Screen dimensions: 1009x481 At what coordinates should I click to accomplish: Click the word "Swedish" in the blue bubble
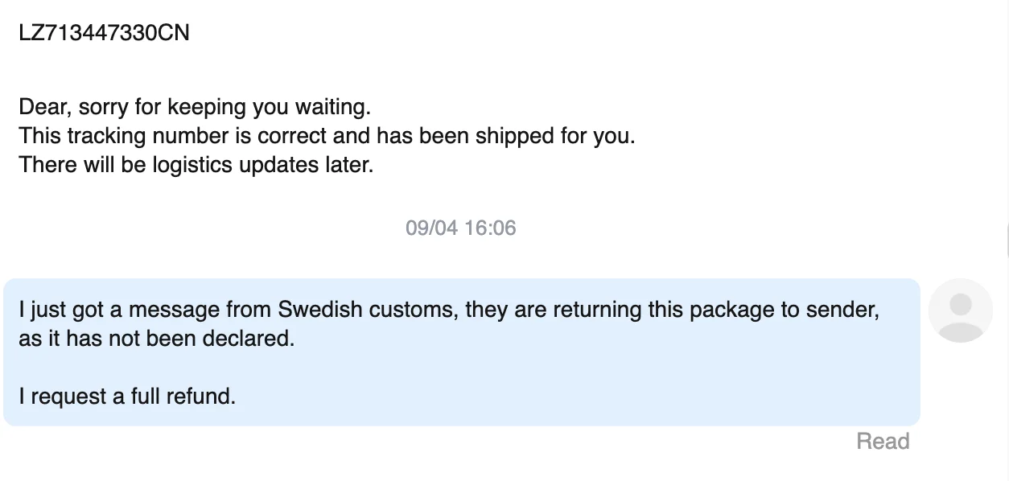pyautogui.click(x=317, y=310)
